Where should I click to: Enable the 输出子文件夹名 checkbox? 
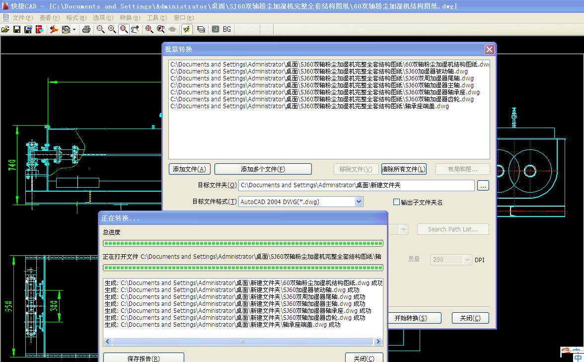[x=396, y=202]
